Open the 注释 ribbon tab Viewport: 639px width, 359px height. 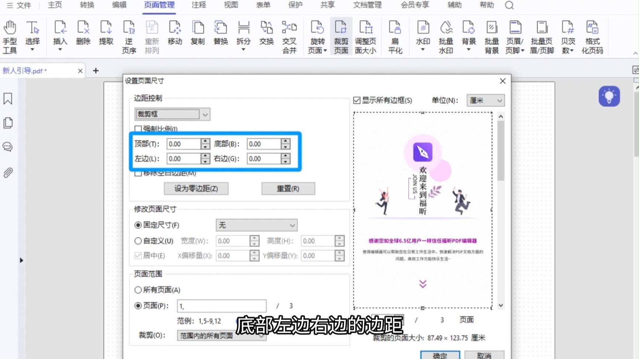(x=198, y=5)
